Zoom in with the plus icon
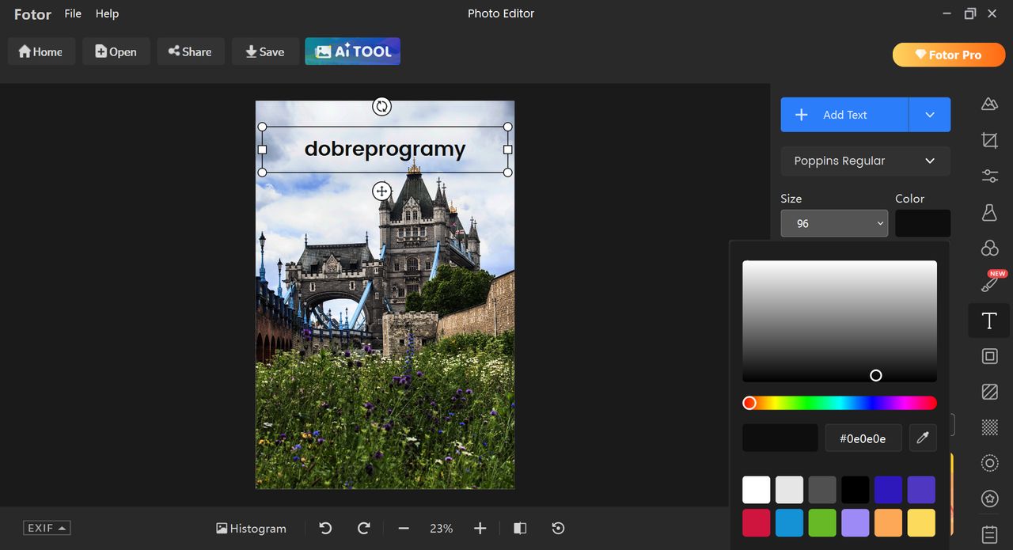 tap(480, 528)
